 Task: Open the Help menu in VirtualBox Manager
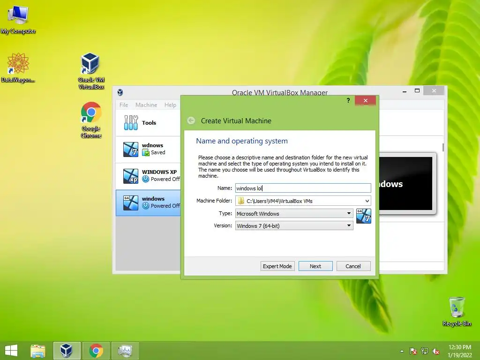click(x=170, y=105)
